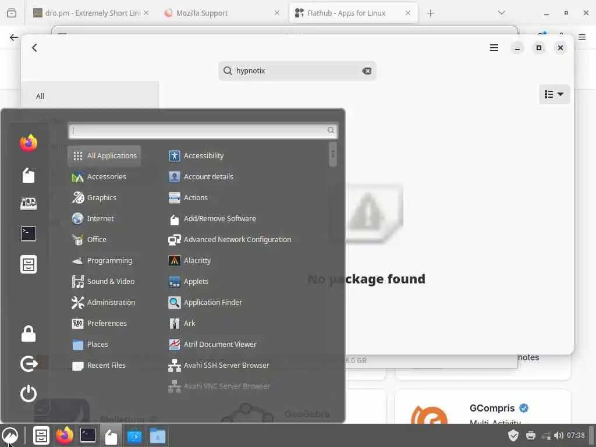Open system settings in favorites sidebar

pyautogui.click(x=29, y=204)
